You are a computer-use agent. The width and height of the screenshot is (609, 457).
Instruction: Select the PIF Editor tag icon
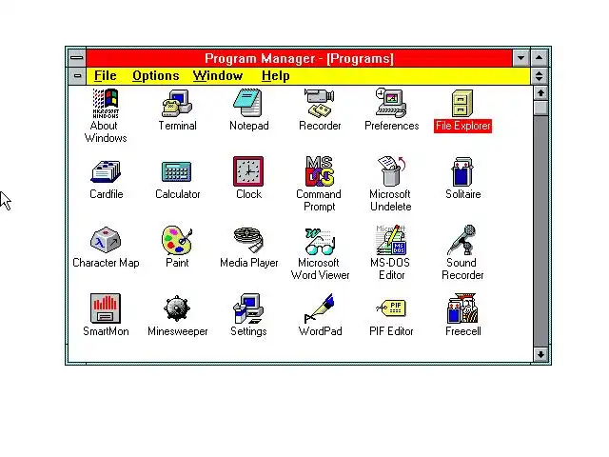point(391,308)
